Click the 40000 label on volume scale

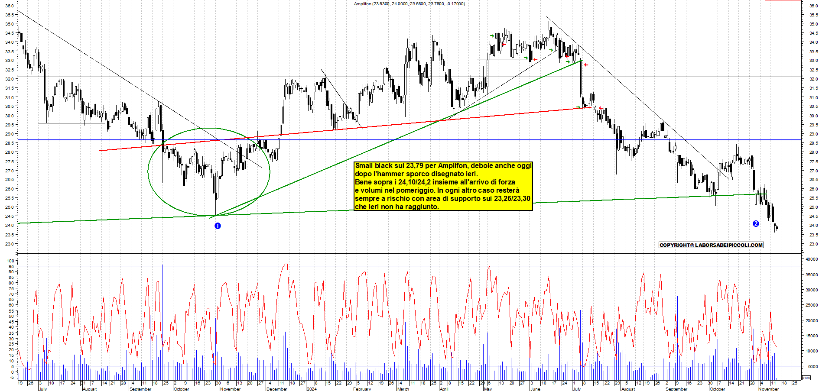(812, 259)
